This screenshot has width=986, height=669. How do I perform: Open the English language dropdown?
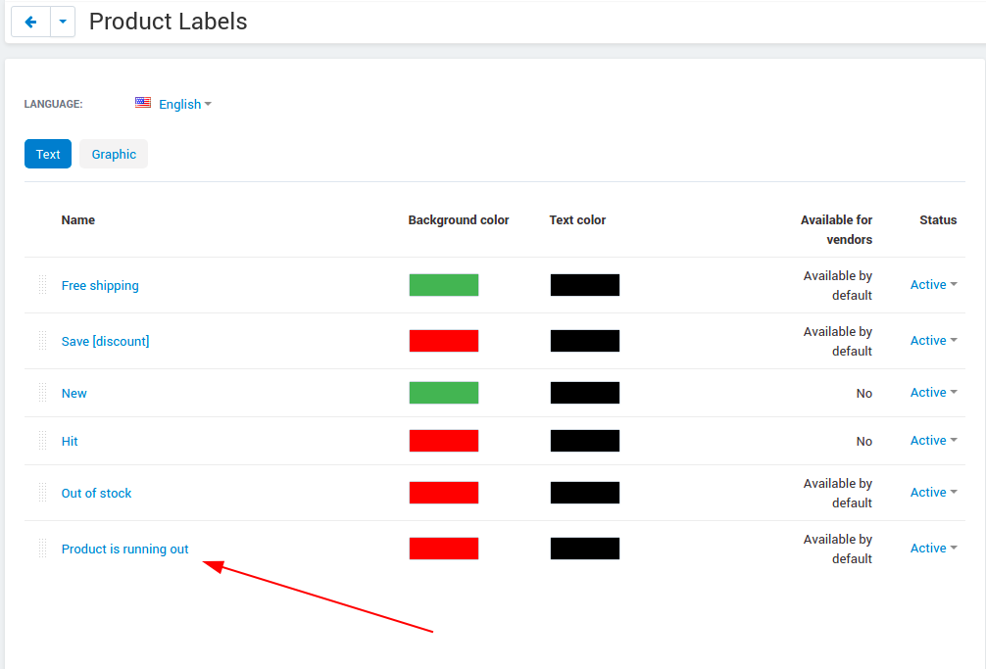point(185,104)
